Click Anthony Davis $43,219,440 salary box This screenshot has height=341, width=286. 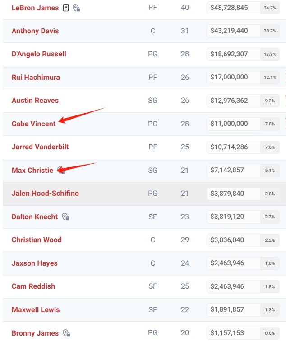(x=234, y=31)
